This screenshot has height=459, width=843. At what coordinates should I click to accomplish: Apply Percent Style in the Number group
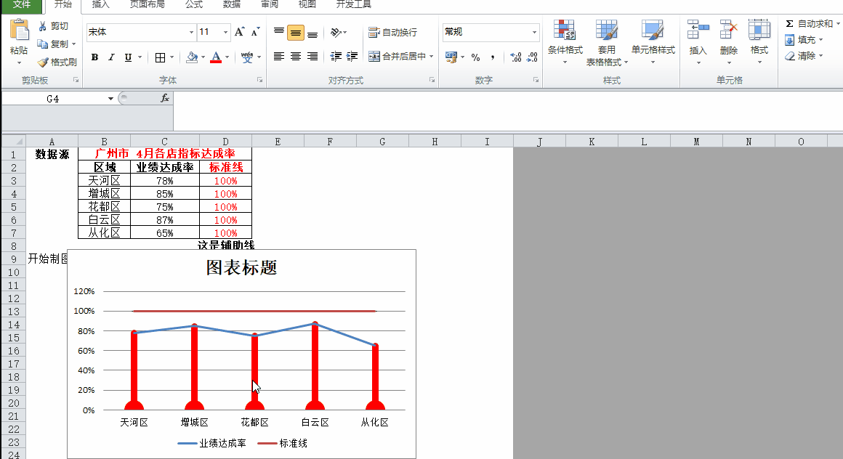[475, 57]
